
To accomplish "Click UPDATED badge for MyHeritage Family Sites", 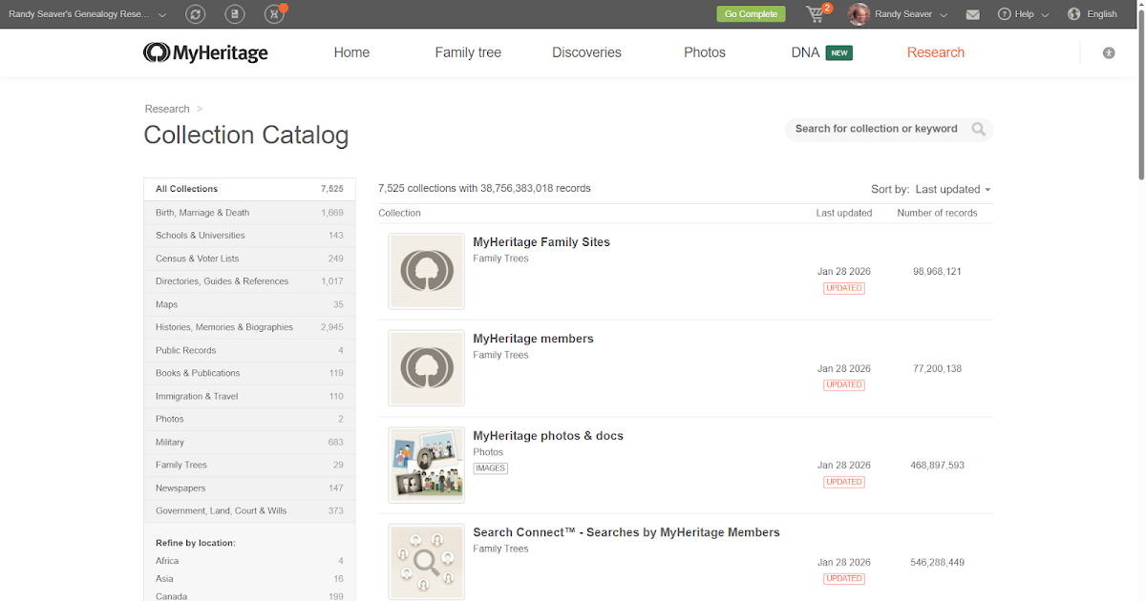I will click(844, 288).
